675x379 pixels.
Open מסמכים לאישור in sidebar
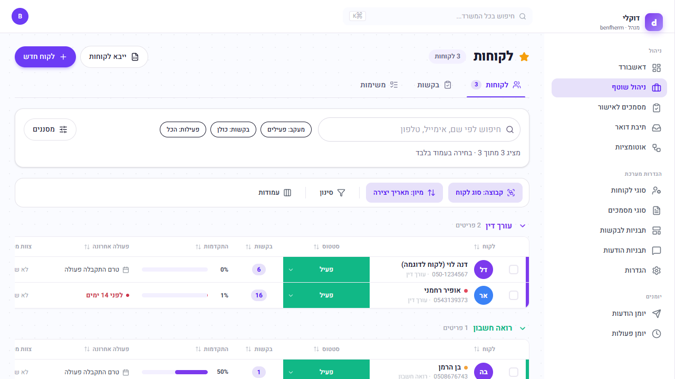coord(609,107)
